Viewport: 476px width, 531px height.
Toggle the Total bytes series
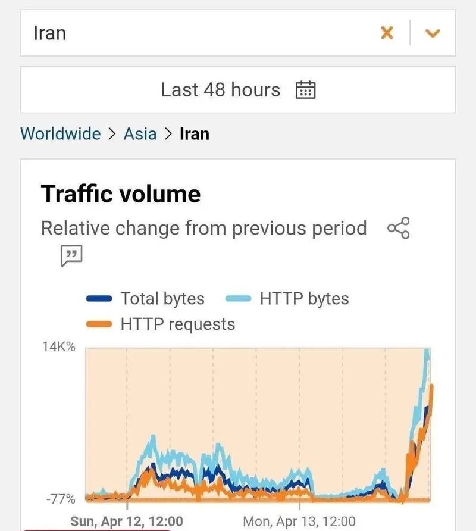[162, 298]
